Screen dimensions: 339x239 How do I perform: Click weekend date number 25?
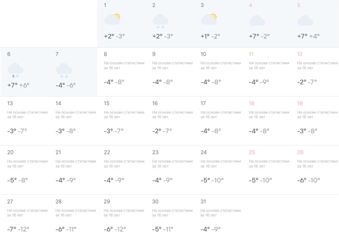tap(252, 152)
